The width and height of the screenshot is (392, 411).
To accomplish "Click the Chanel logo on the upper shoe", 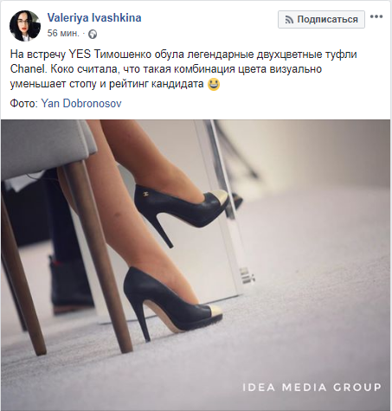I will 145,192.
